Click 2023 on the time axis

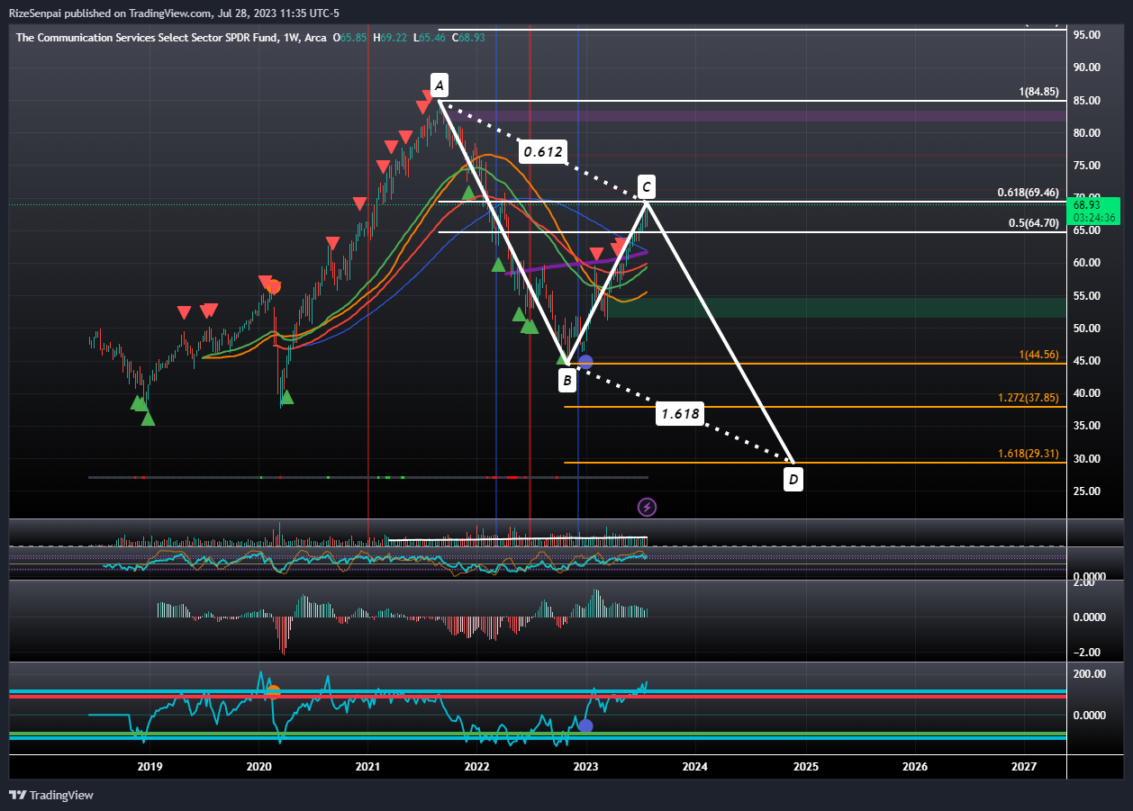coord(586,767)
